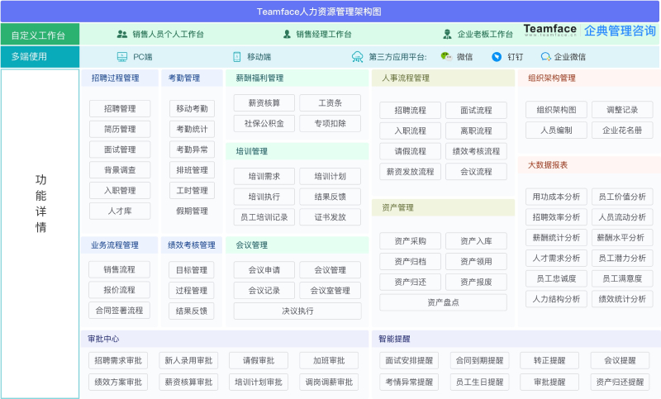This screenshot has height=399, width=661.
Task: Open the 调岗调薪审批 approval item
Action: pos(328,382)
